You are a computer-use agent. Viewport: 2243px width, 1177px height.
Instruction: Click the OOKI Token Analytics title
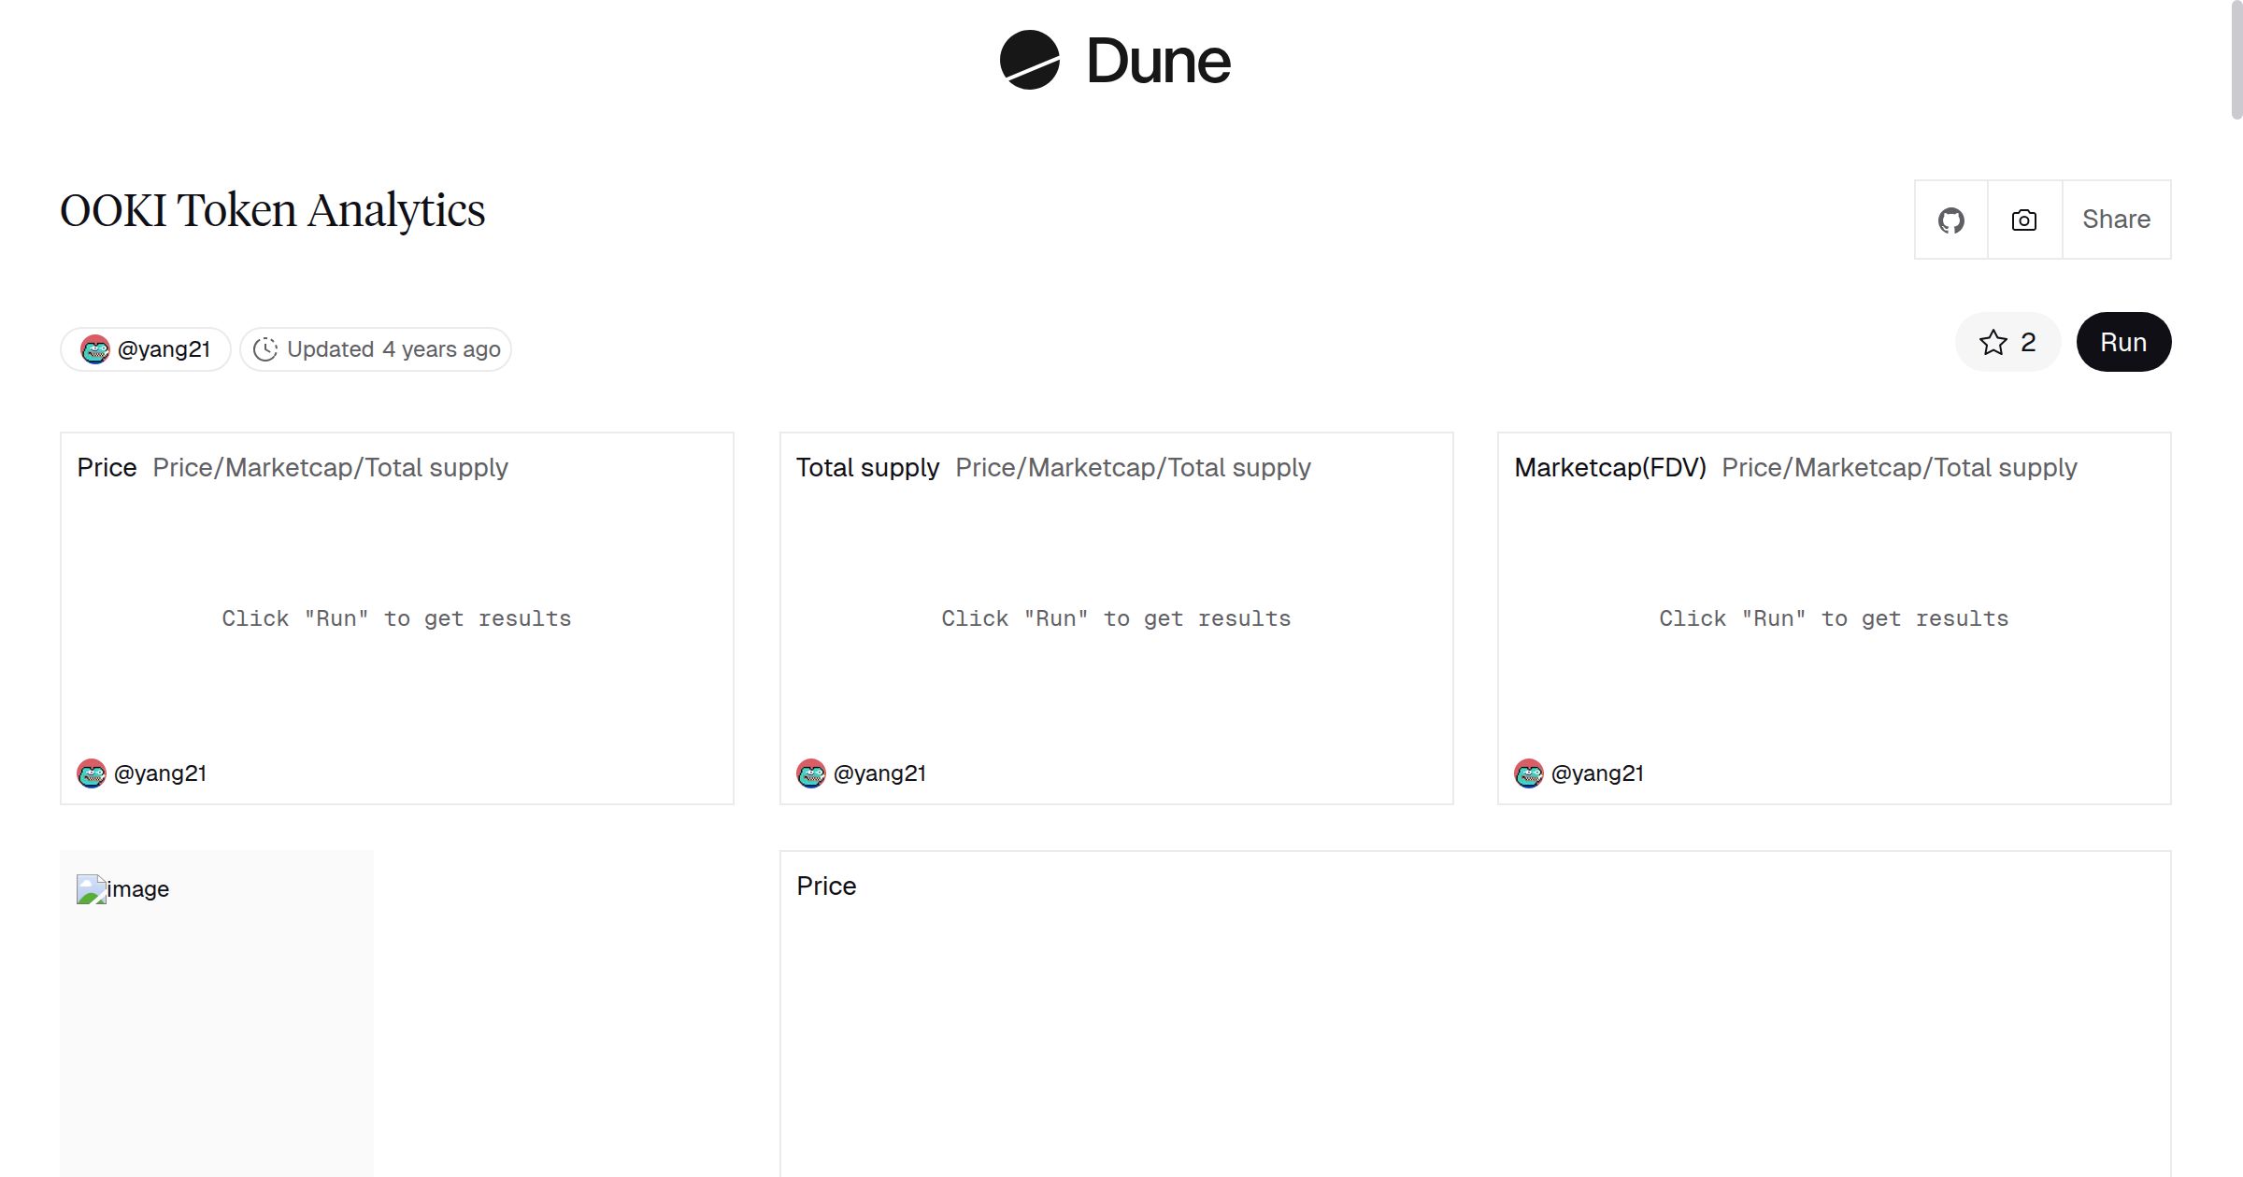(x=273, y=211)
